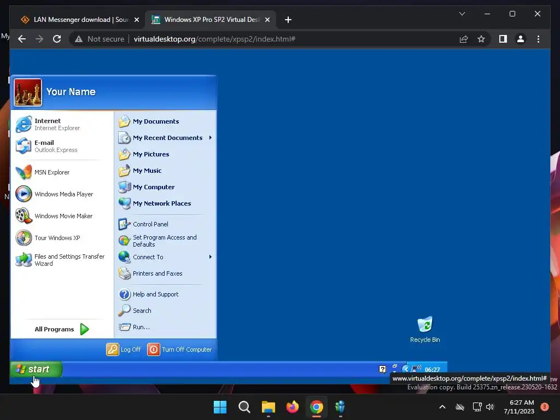Click the XP start button
Viewport: 560px width, 420px height.
point(36,369)
